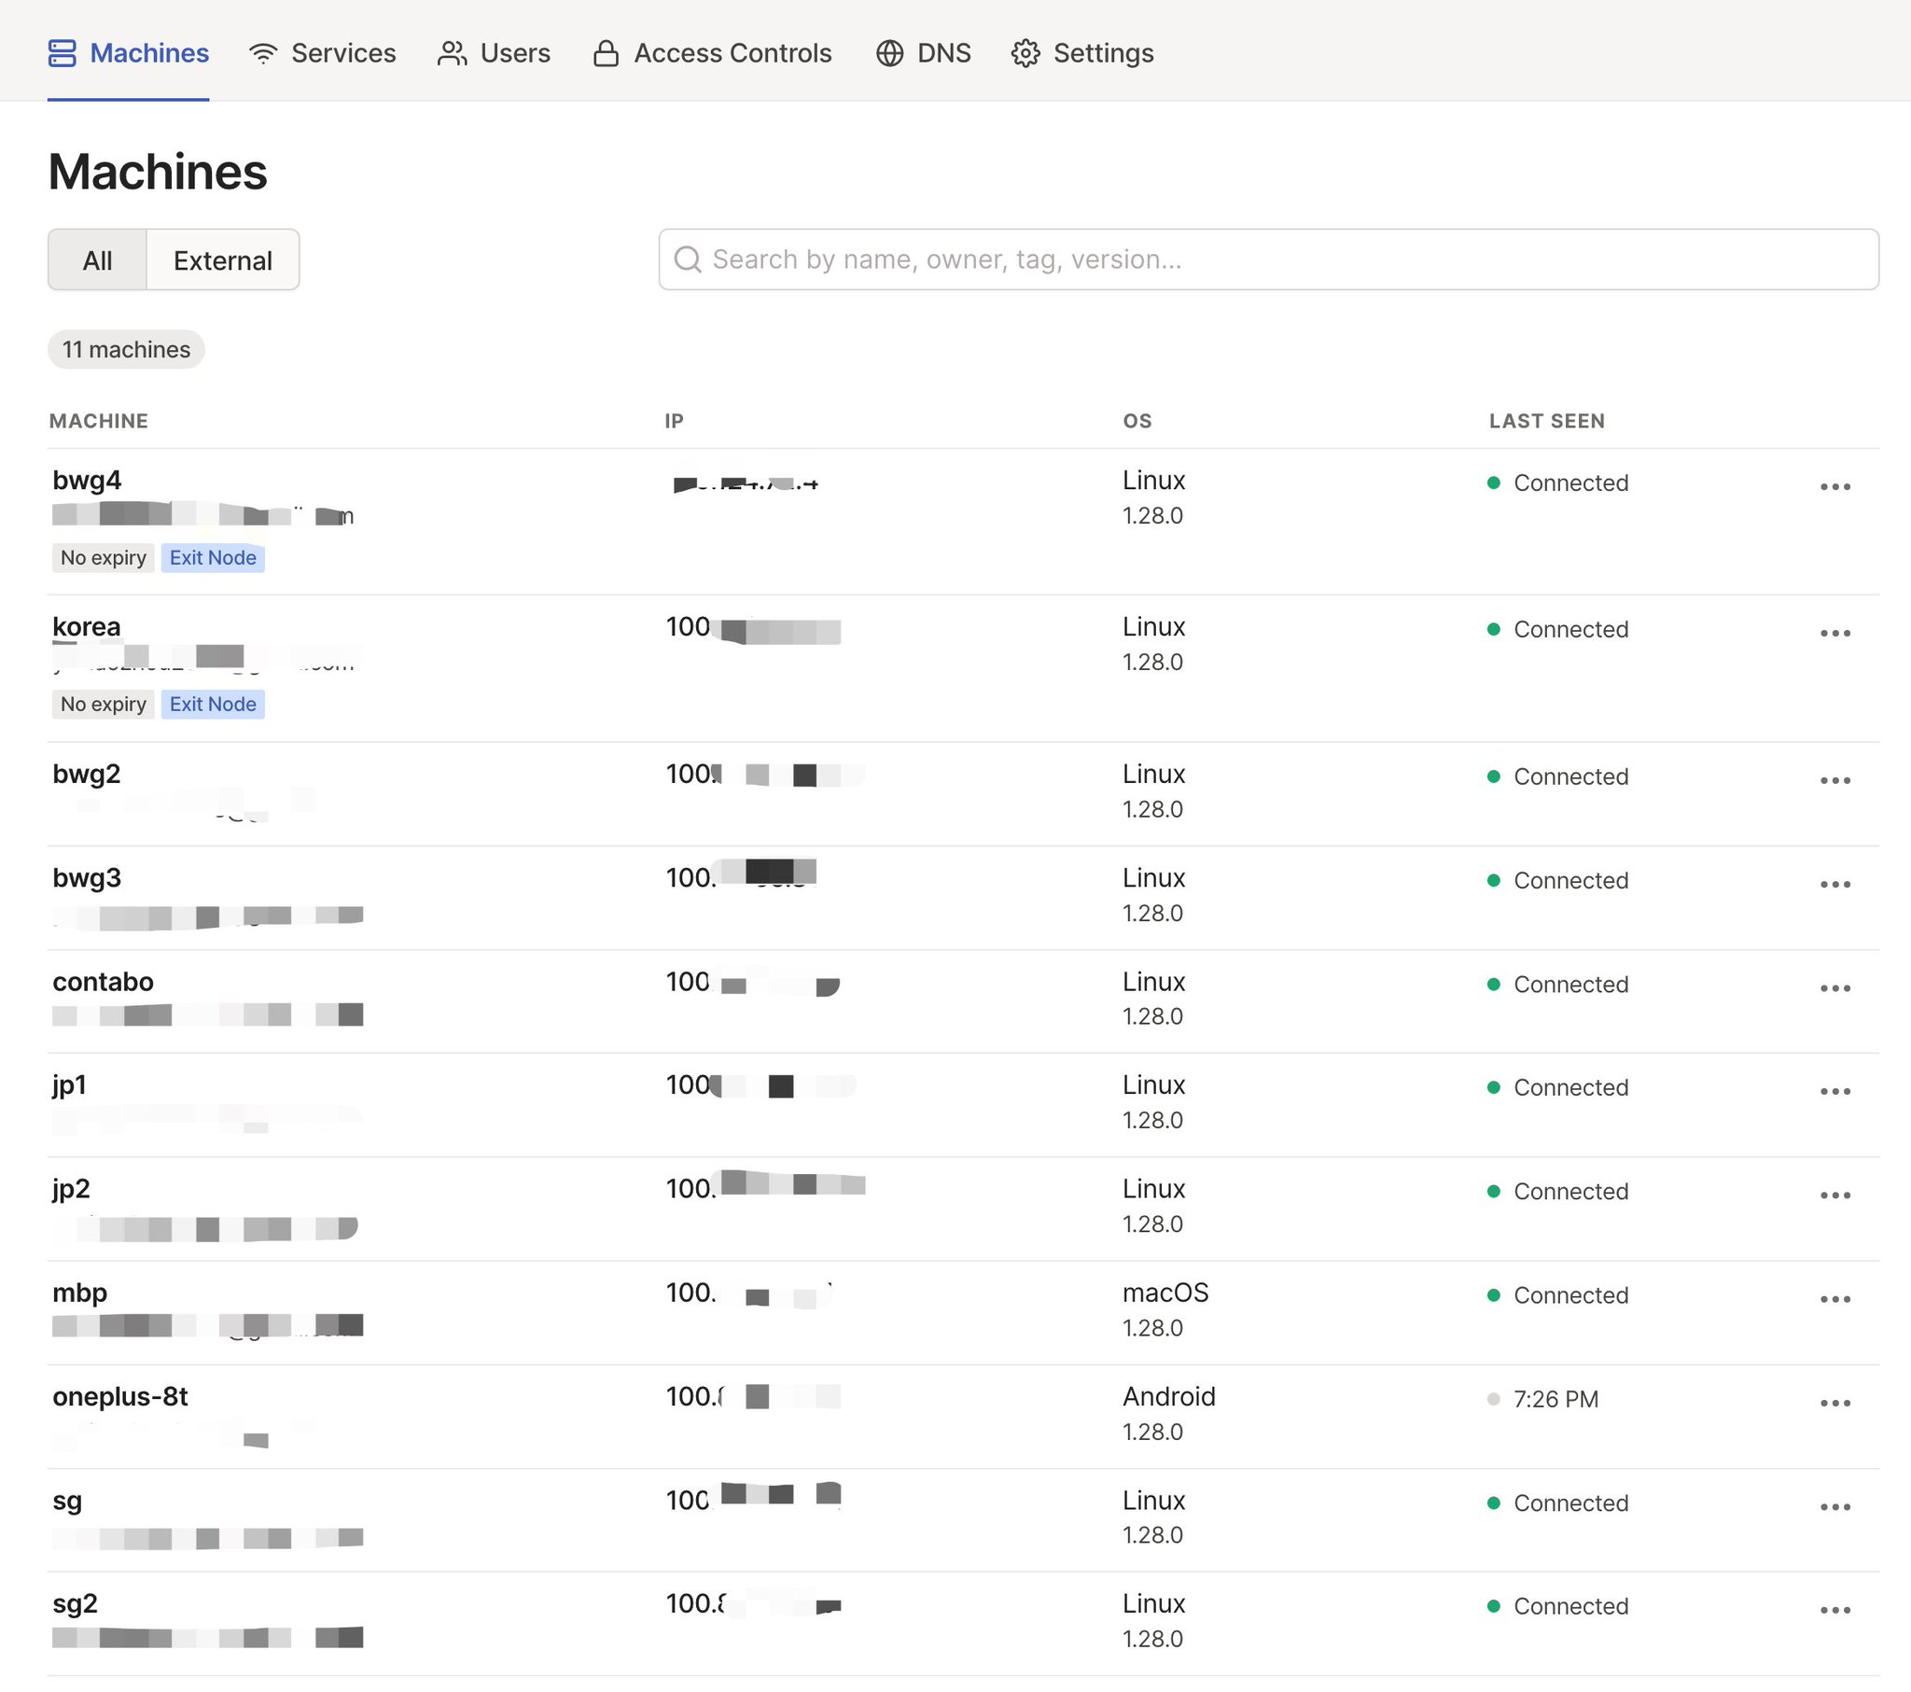Open the oneplus-8t options menu
This screenshot has width=1911, height=1692.
[x=1834, y=1403]
